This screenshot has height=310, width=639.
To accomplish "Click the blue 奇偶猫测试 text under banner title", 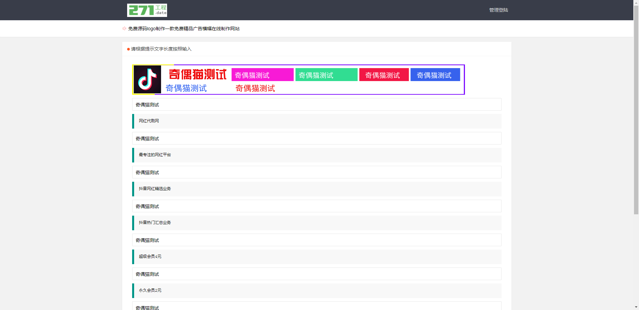I will [186, 88].
